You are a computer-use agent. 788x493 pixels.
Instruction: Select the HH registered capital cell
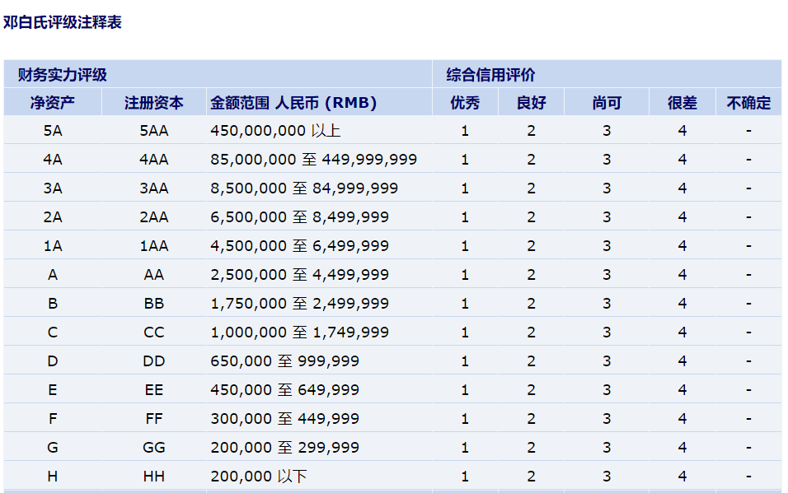click(x=154, y=476)
